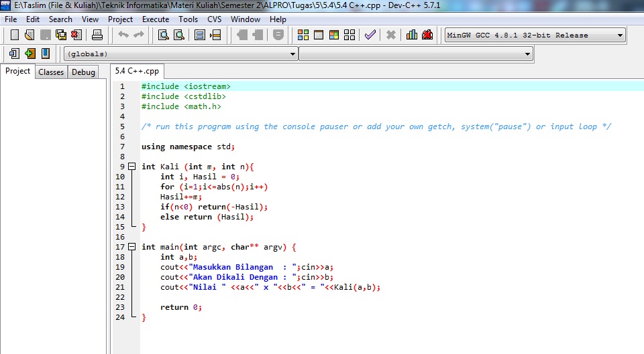Click the "return 0;" line
The height and width of the screenshot is (354, 644).
pos(181,307)
